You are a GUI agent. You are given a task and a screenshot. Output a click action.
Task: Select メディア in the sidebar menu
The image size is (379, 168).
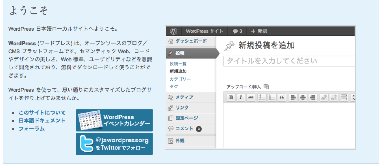coord(184,97)
